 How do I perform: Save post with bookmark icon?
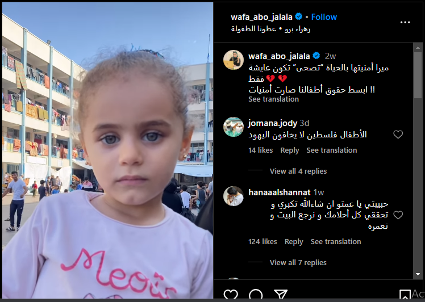pos(405,295)
